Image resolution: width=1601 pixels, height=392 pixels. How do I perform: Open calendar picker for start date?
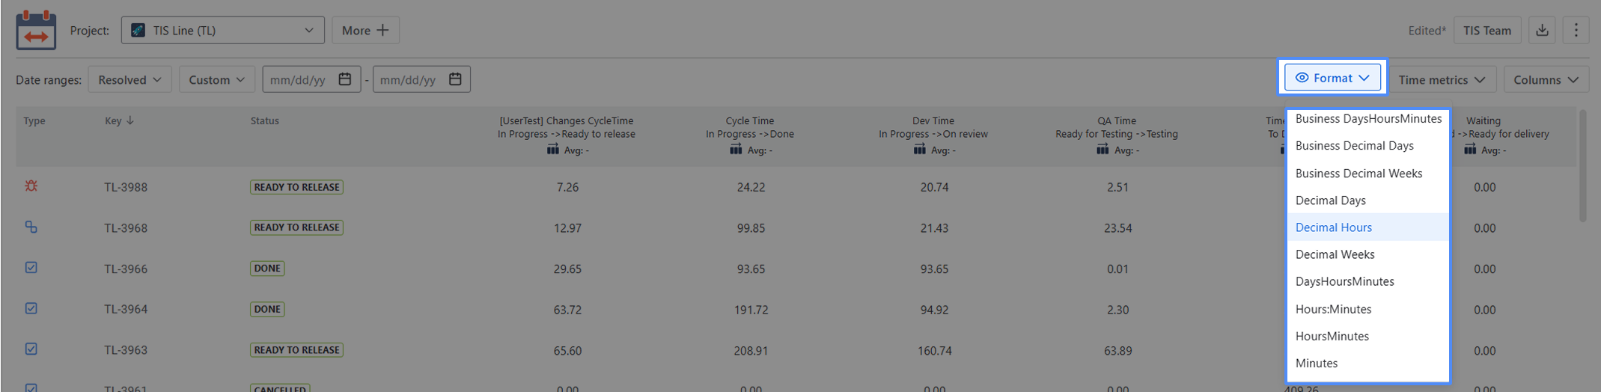coord(345,79)
